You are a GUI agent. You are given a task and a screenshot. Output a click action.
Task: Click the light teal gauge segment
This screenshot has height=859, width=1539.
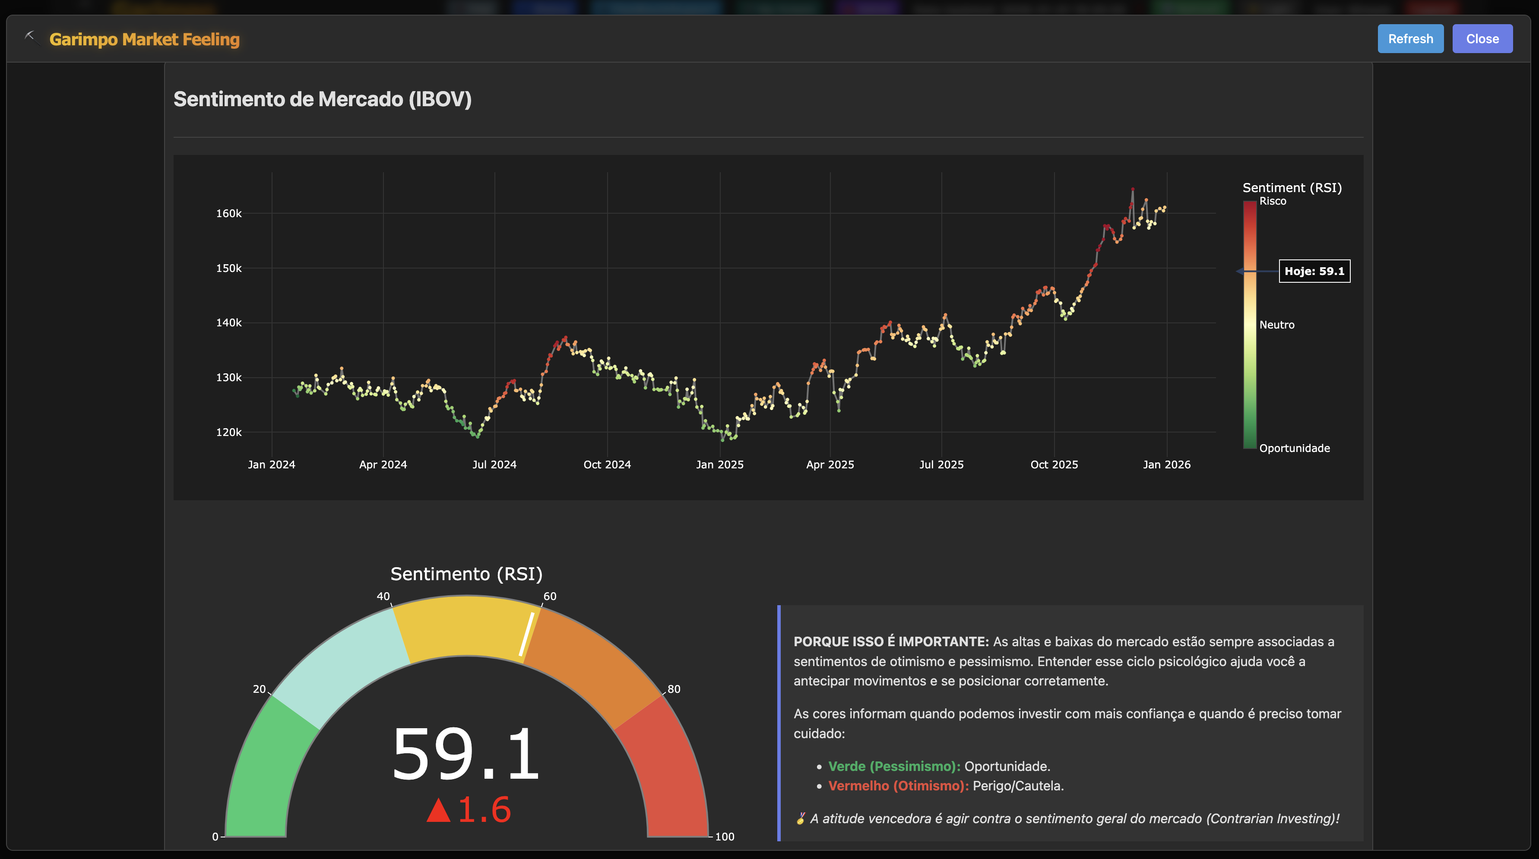click(344, 666)
